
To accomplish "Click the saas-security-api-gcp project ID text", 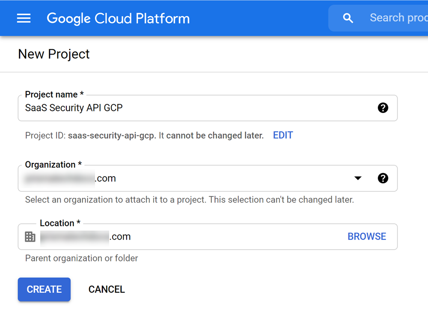I will pyautogui.click(x=111, y=135).
